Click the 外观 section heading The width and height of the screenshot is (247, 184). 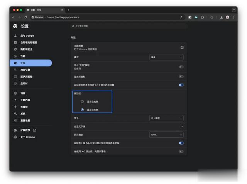[73, 38]
